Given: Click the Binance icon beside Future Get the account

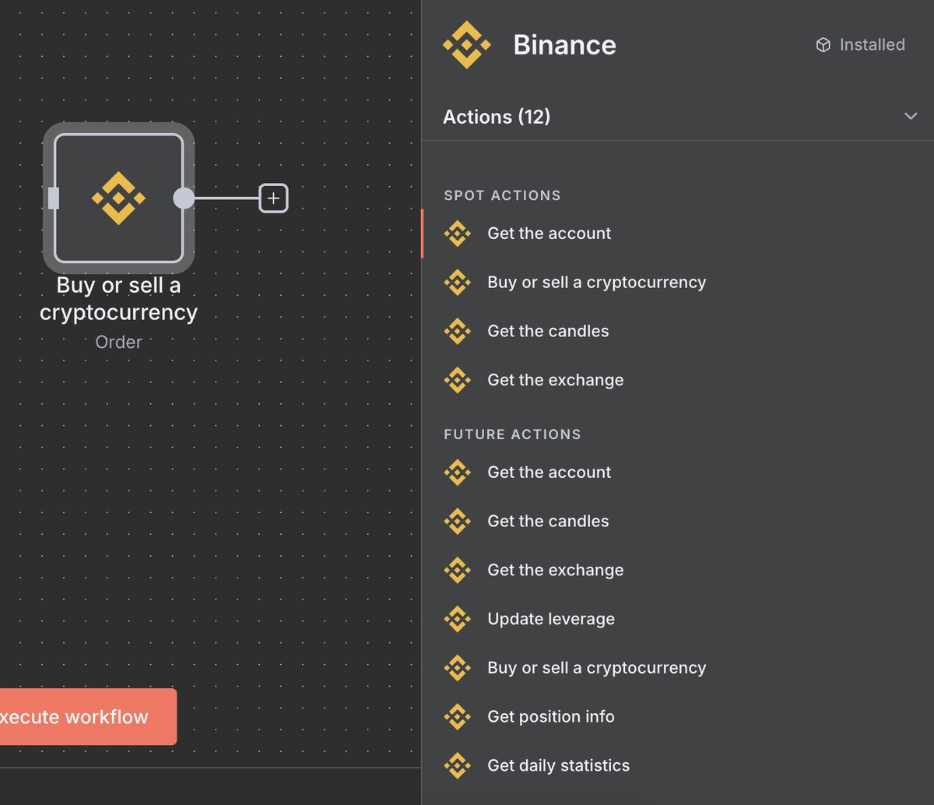Looking at the screenshot, I should tap(457, 473).
